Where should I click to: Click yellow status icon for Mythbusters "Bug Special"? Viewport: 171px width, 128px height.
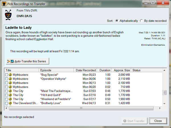(x=10, y=75)
